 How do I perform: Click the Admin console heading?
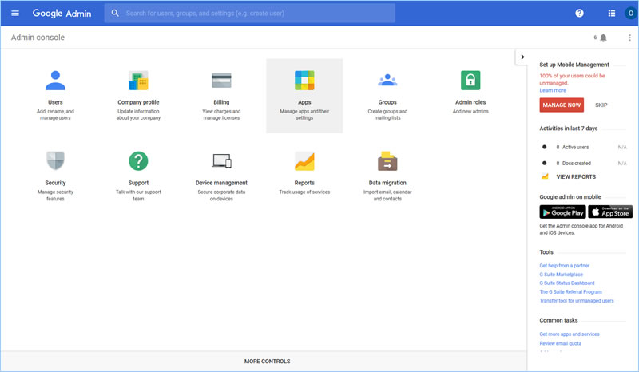pyautogui.click(x=38, y=38)
